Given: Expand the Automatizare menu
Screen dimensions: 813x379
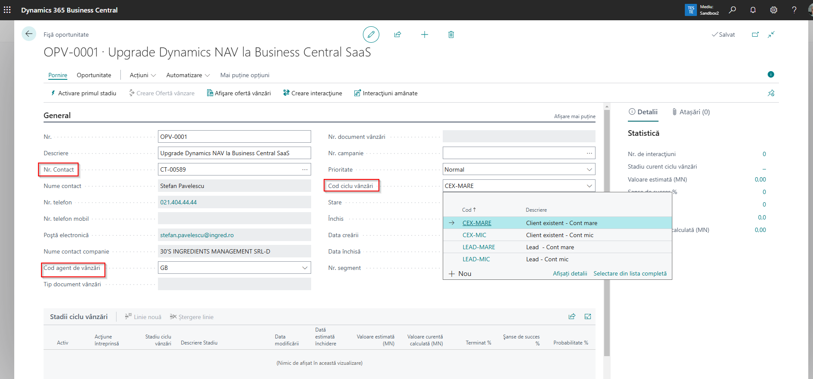Looking at the screenshot, I should [188, 75].
